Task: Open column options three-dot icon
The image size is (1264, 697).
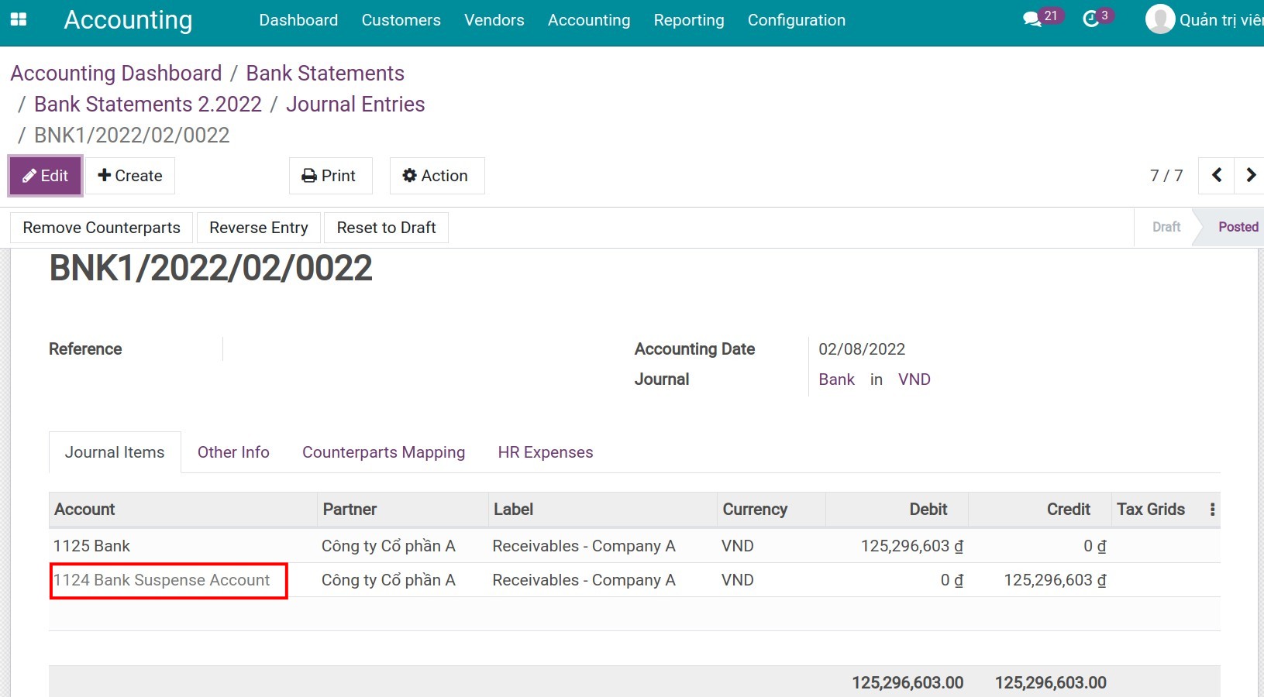Action: click(x=1212, y=510)
